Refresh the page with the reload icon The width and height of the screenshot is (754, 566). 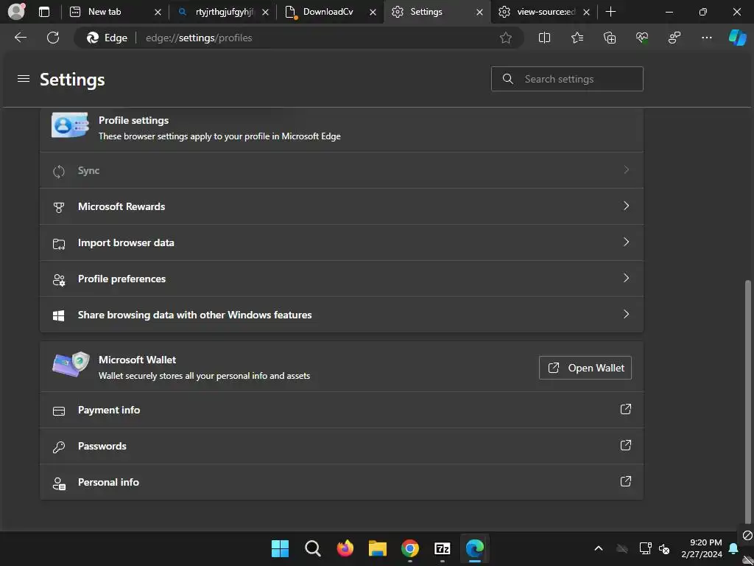pyautogui.click(x=53, y=38)
